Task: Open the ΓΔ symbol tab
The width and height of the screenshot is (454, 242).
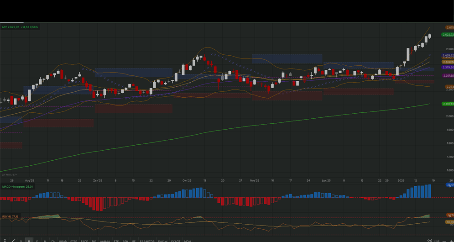Action: [x=53, y=241]
